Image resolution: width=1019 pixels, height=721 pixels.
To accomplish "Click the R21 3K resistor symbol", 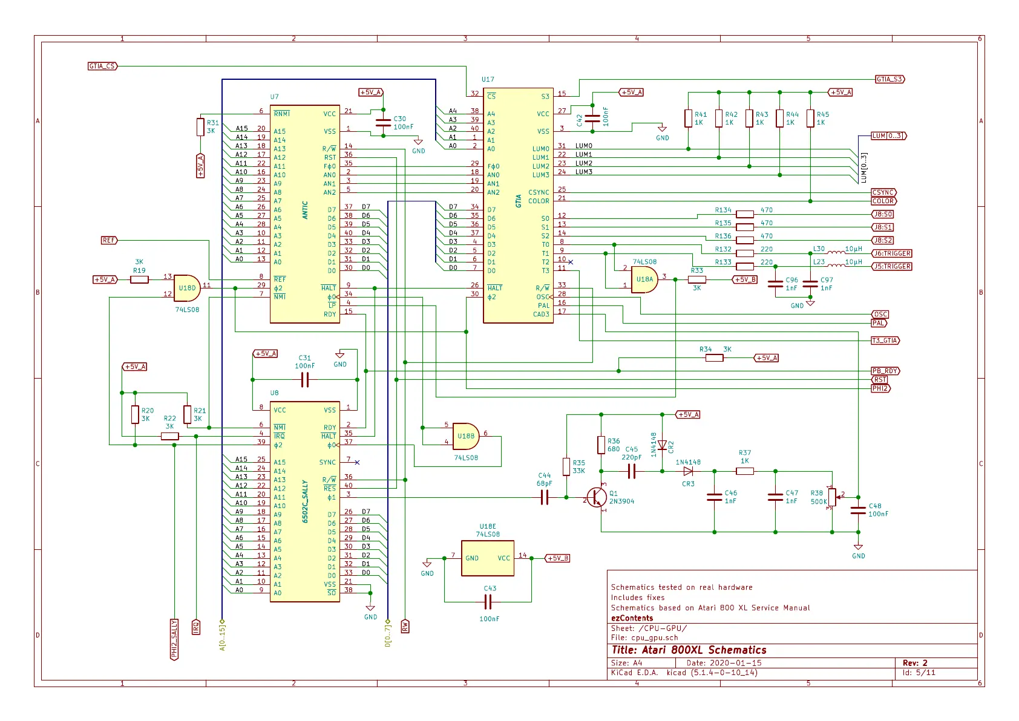I will pyautogui.click(x=187, y=415).
